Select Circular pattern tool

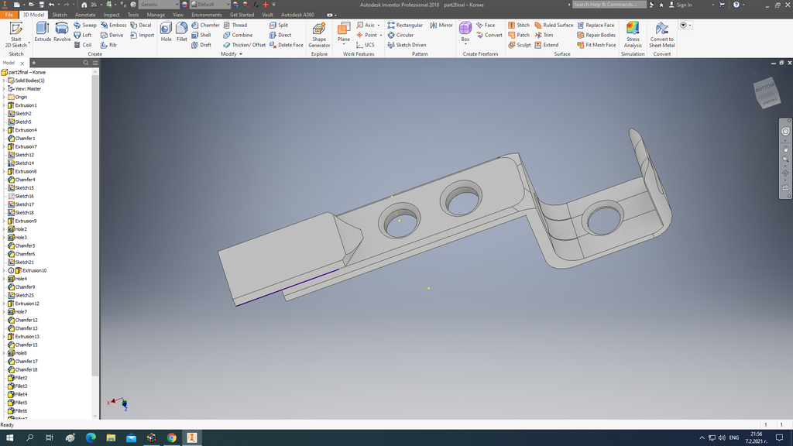(400, 35)
